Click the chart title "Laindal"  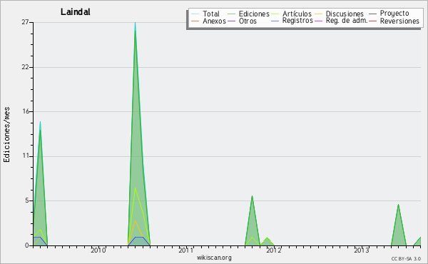[76, 12]
